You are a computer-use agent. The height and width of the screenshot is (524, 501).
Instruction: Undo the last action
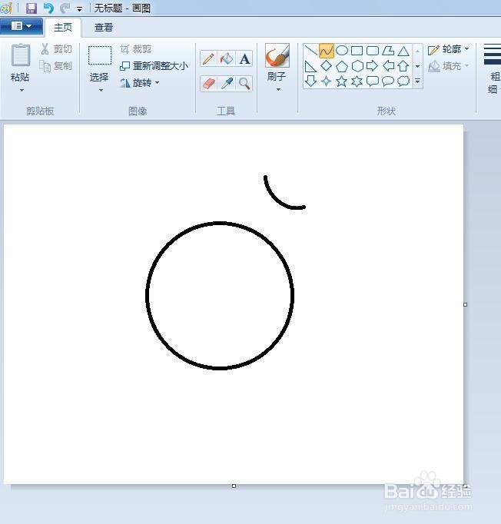(x=48, y=8)
